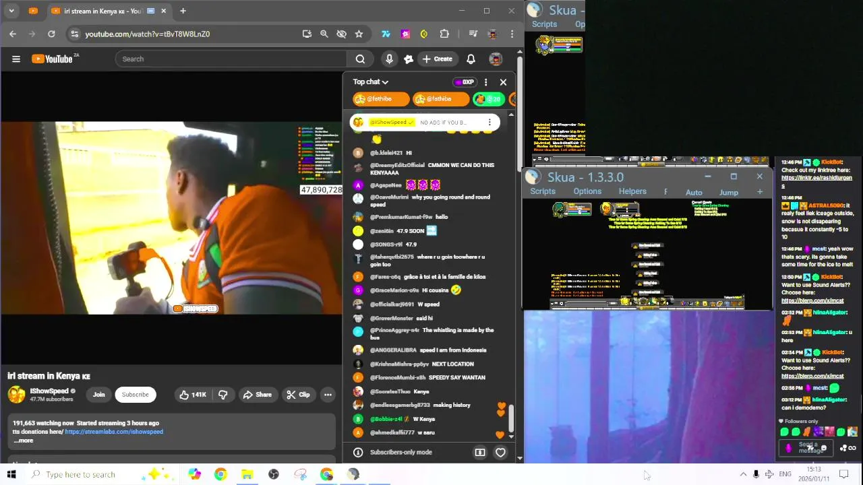
Task: Dislike the video
Action: coord(222,395)
